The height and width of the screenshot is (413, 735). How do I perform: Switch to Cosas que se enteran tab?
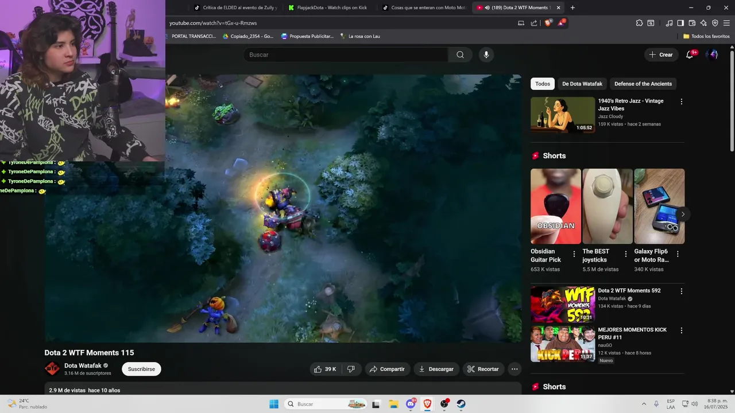point(424,7)
